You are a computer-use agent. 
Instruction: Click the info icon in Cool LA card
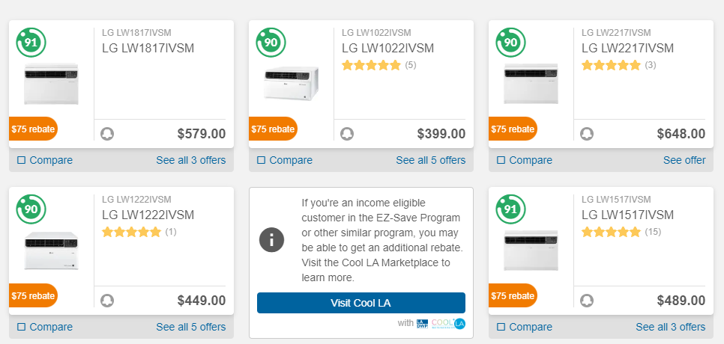point(271,240)
